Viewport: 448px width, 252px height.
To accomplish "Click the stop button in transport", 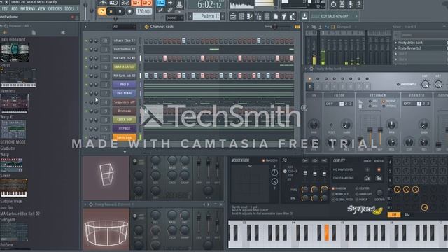I will pos(120,11).
